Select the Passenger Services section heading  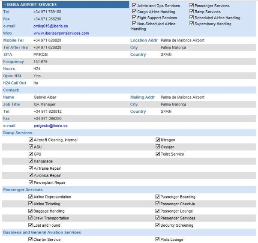23,190
